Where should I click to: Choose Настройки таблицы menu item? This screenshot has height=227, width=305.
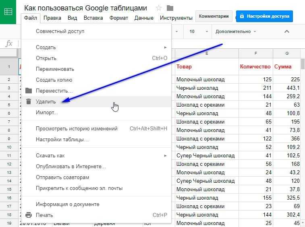coord(96,140)
